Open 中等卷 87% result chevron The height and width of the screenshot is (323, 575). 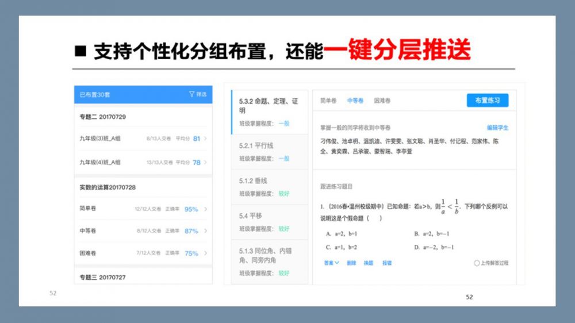pyautogui.click(x=206, y=231)
